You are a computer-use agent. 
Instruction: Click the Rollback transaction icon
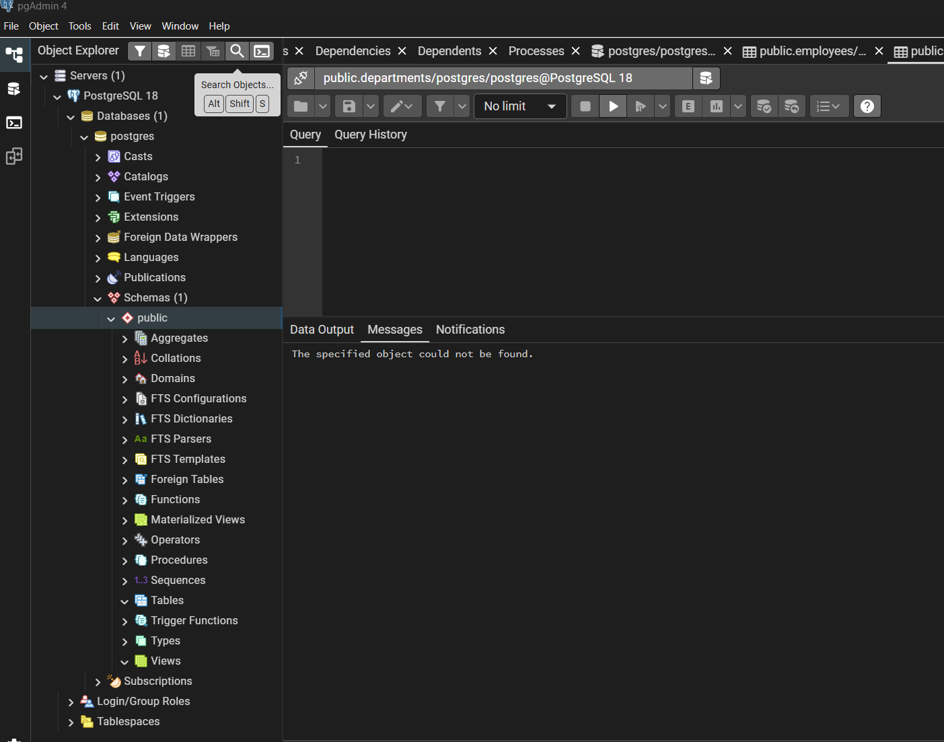tap(792, 106)
